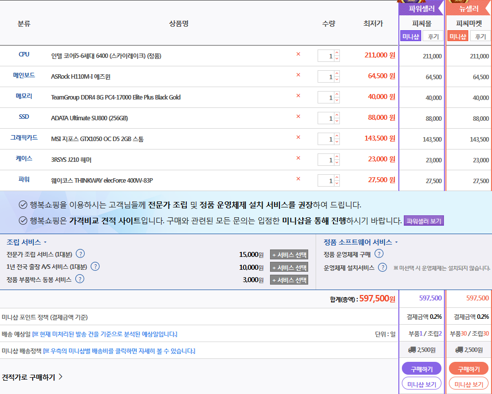The width and height of the screenshot is (492, 394).
Task: Add 전문가 조립 서비스 via 서비스 선택
Action: pos(289,254)
